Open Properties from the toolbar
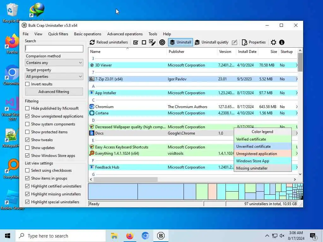This screenshot has height=242, width=323. click(x=254, y=42)
